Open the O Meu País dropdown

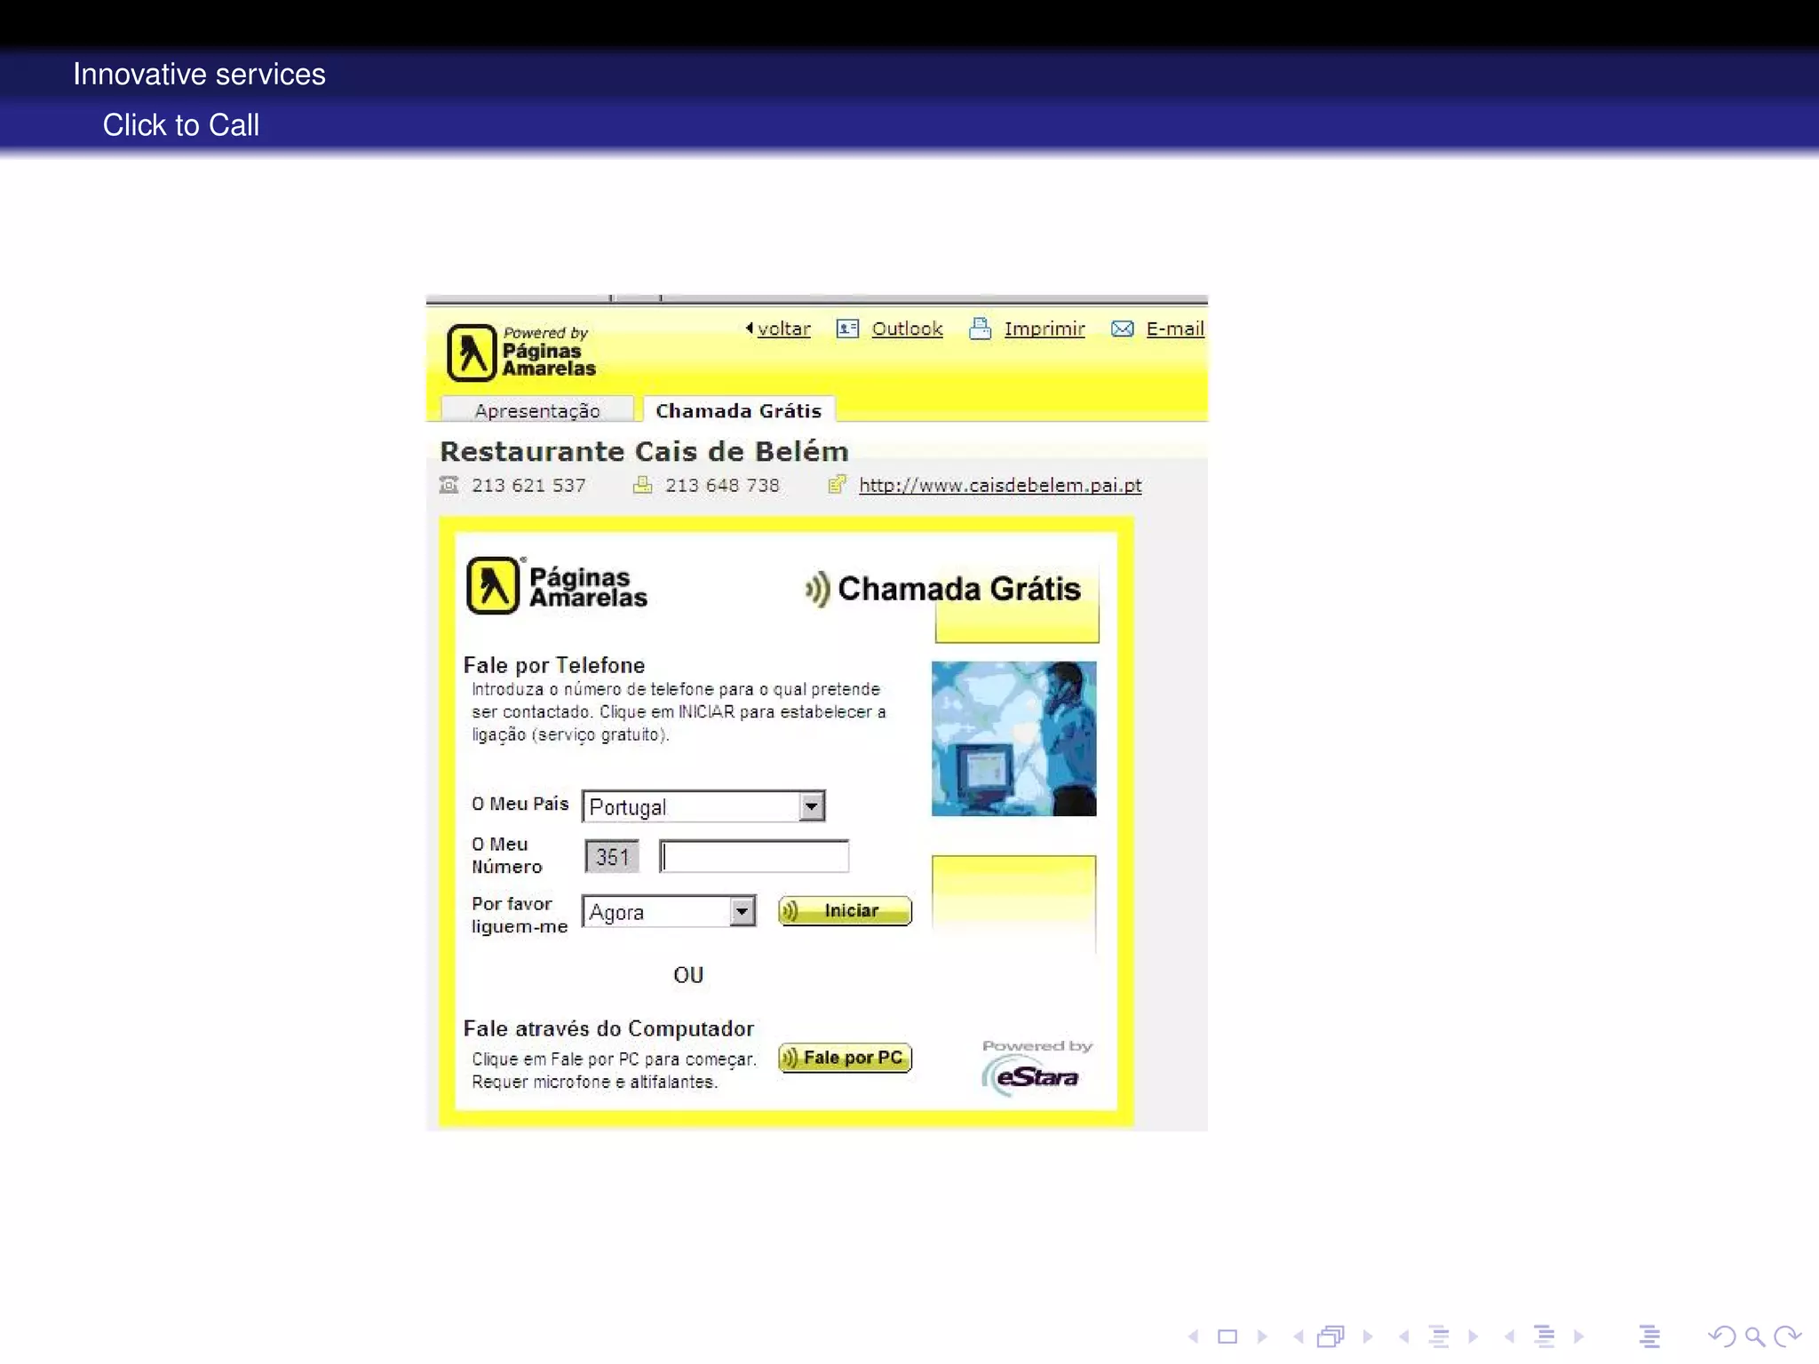coord(811,806)
